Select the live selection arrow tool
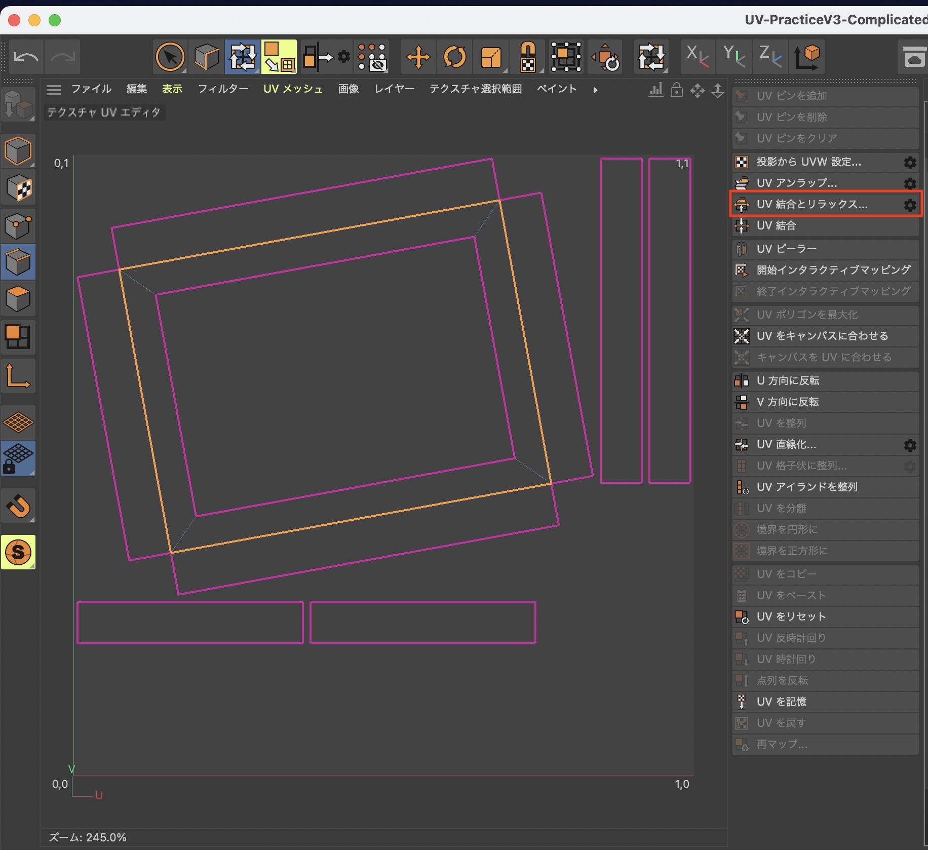928x850 pixels. (170, 57)
